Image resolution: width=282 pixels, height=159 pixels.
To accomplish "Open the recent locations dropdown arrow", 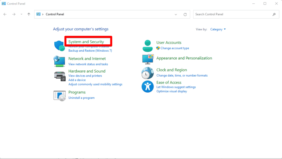I will click(x=21, y=14).
